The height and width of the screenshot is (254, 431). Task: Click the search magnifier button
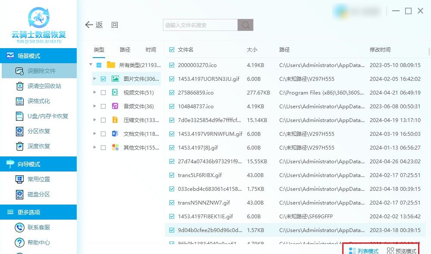246,25
